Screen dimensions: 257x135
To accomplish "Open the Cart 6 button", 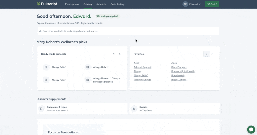I will pyautogui.click(x=212, y=4).
